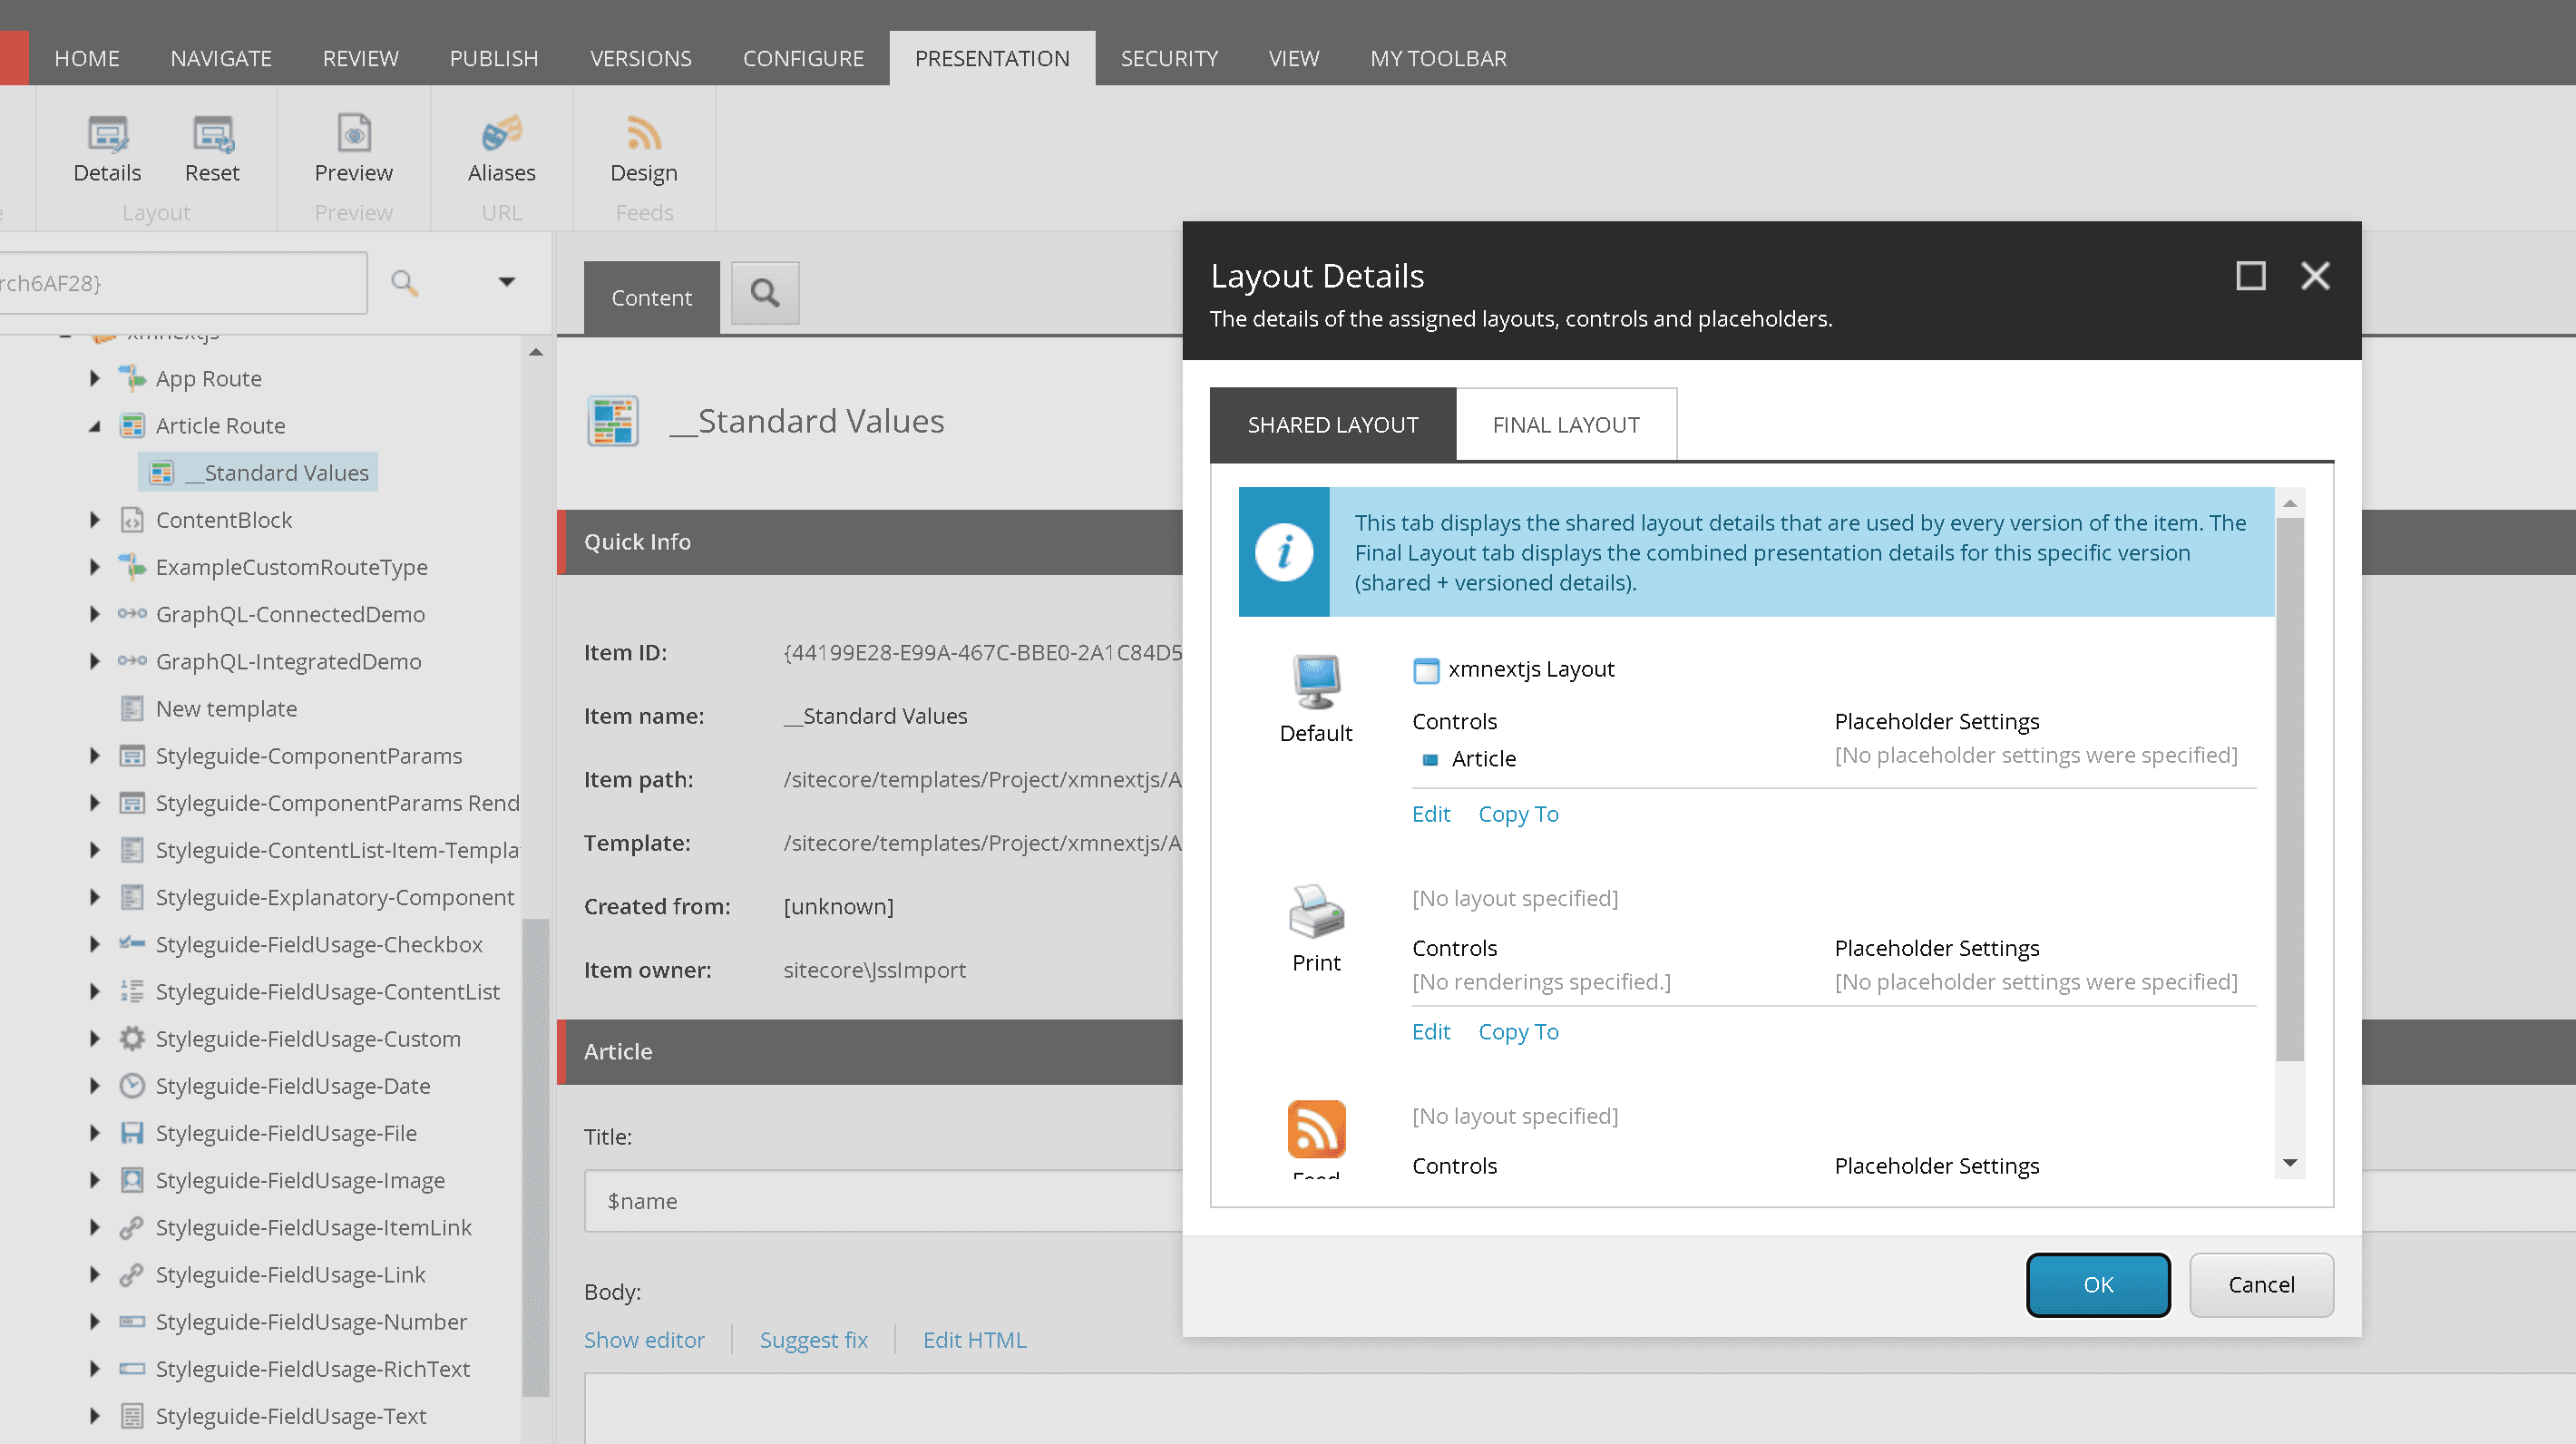Expand the GraphQL-IntegratedDemo tree item
The height and width of the screenshot is (1444, 2576).
click(93, 660)
